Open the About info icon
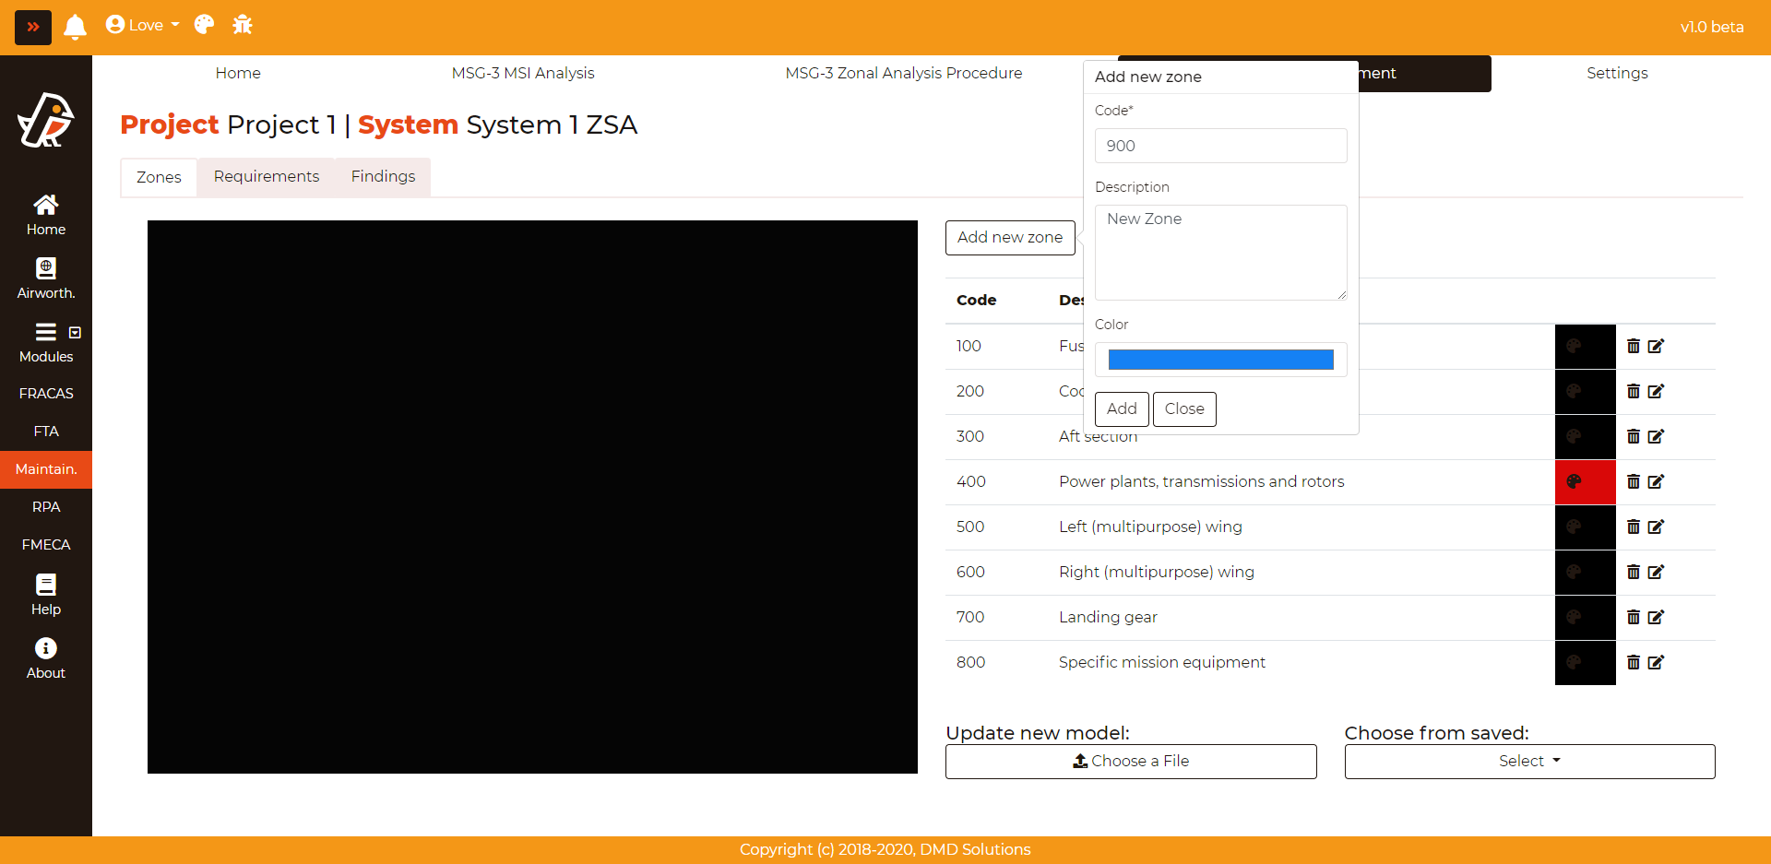Image resolution: width=1771 pixels, height=864 pixels. pos(45,648)
